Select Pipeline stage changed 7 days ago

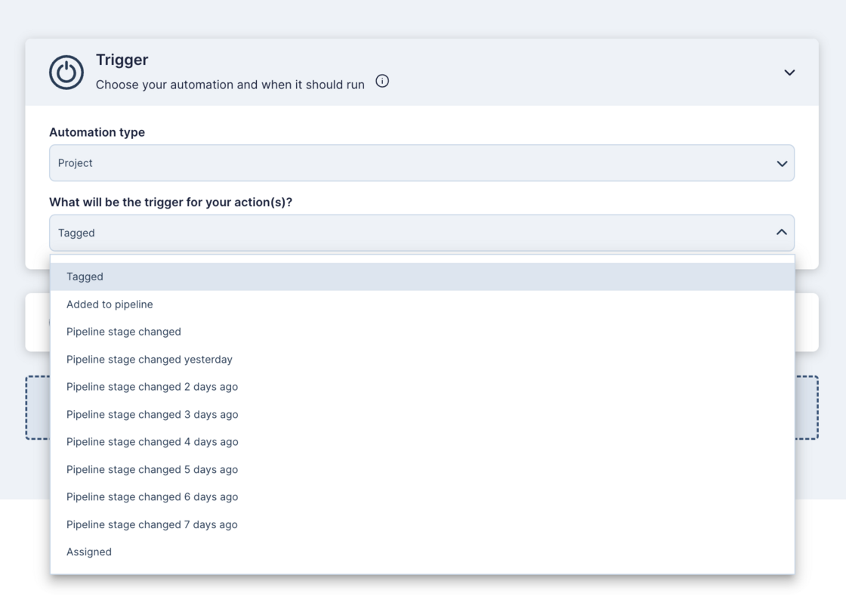click(152, 525)
